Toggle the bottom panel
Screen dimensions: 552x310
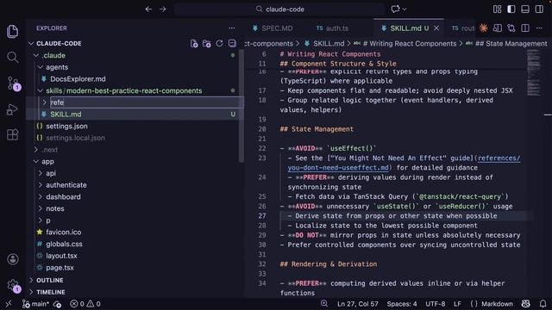[x=525, y=9]
